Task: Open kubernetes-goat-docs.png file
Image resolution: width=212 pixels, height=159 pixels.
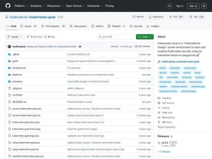Action: 26,122
